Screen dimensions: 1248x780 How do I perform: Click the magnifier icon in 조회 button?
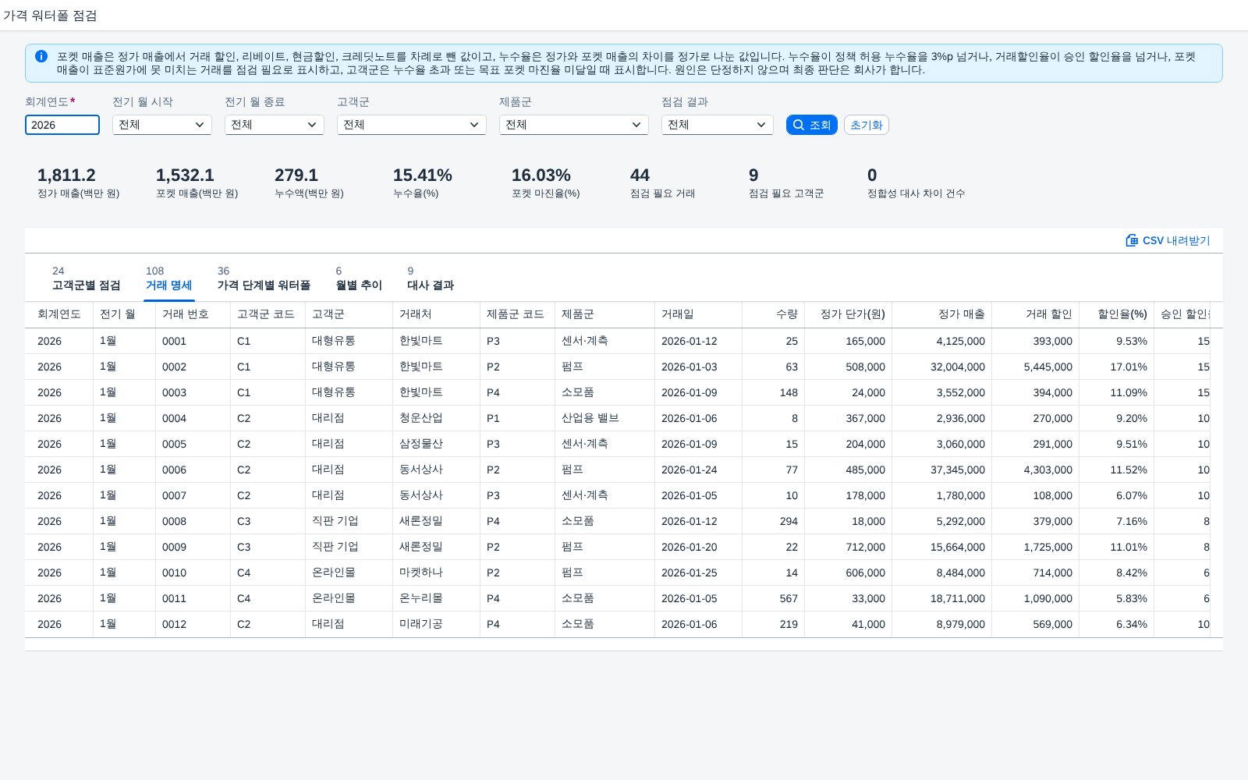798,125
